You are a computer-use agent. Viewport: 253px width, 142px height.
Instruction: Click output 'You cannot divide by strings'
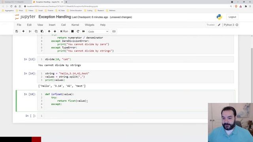coord(59,65)
